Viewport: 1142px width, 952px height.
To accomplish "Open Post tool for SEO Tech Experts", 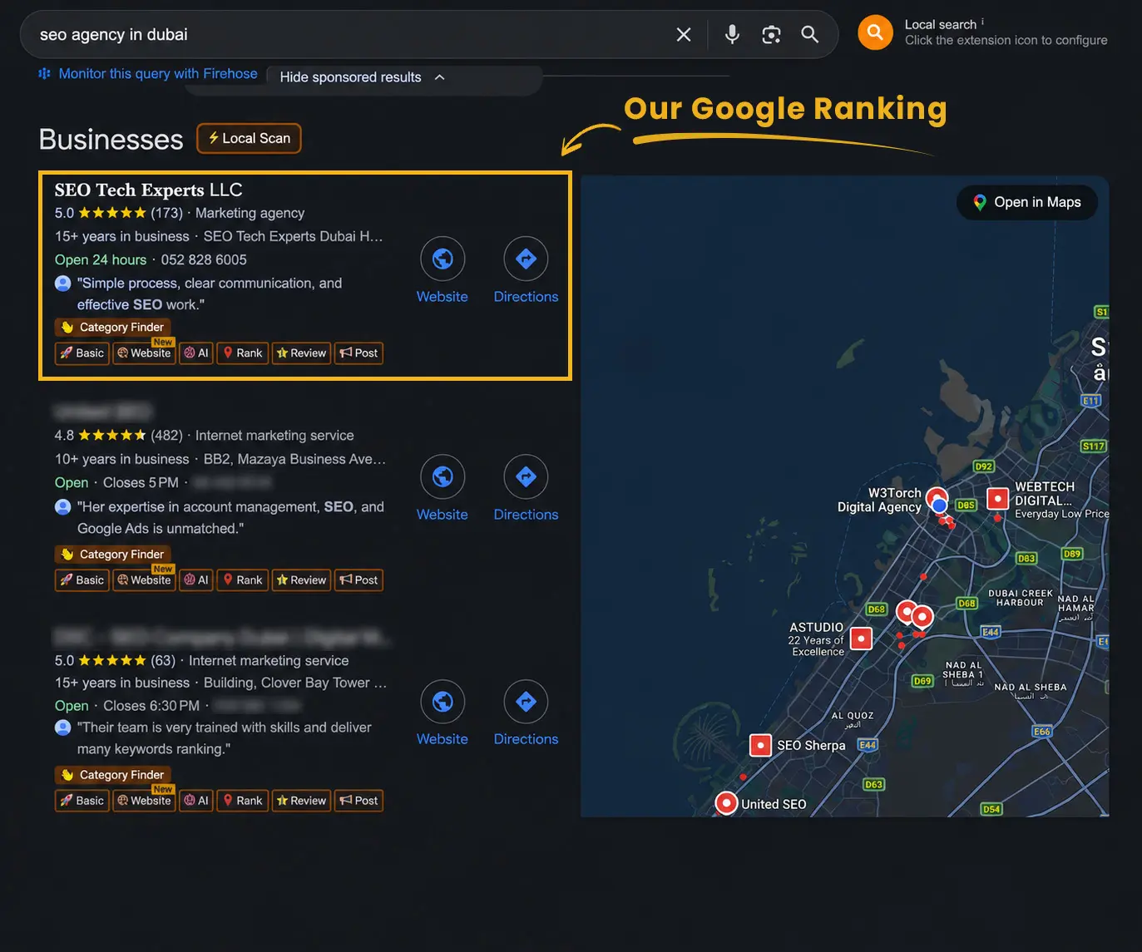I will [358, 353].
